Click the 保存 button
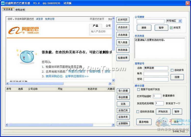This screenshot has height=137, width=191. coord(176,122)
